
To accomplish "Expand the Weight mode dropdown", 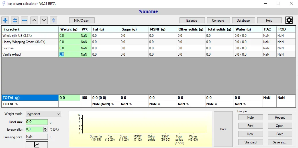I will coord(58,114).
